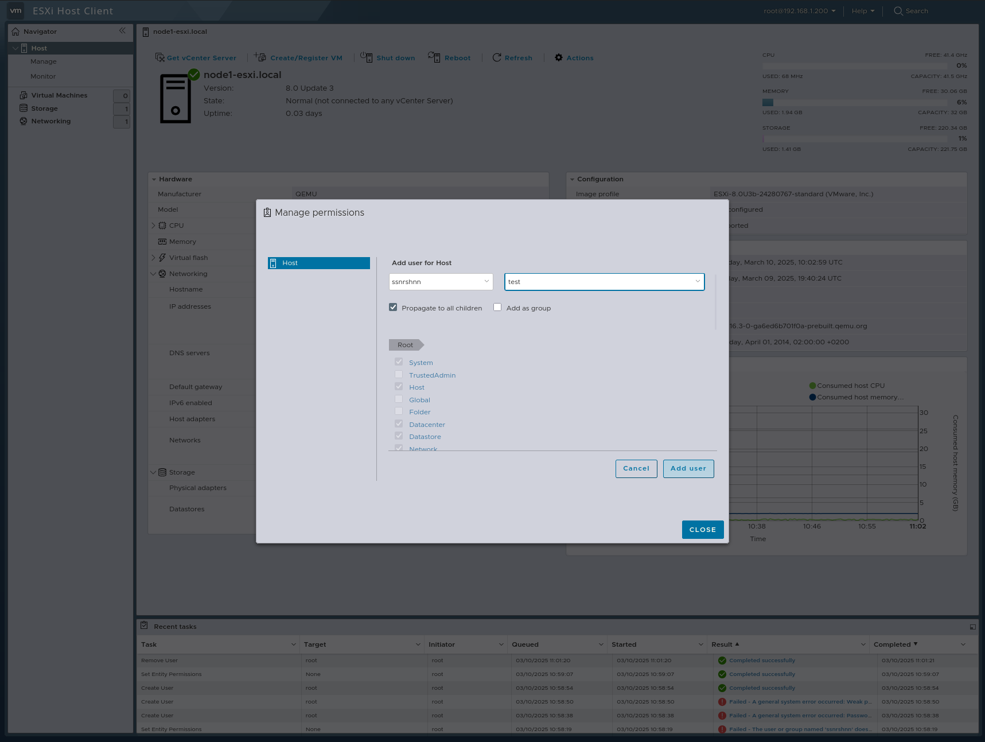Select Manage under Host
The width and height of the screenshot is (985, 742).
[x=43, y=61]
